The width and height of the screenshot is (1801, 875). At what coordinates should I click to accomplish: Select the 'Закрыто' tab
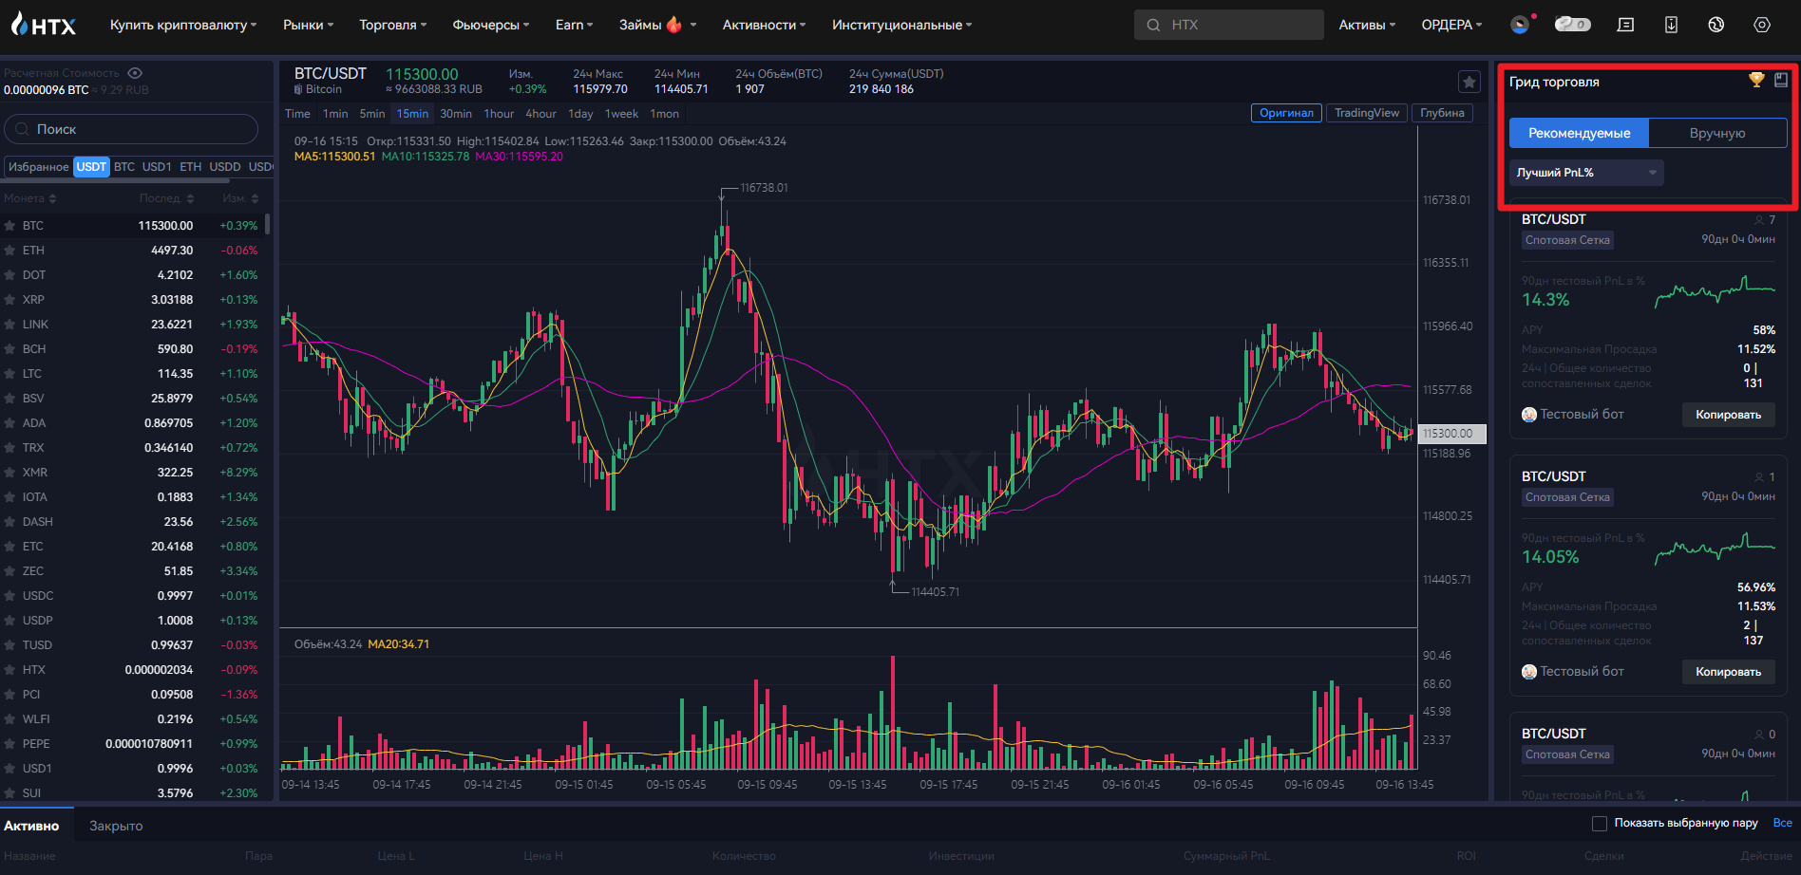click(116, 826)
